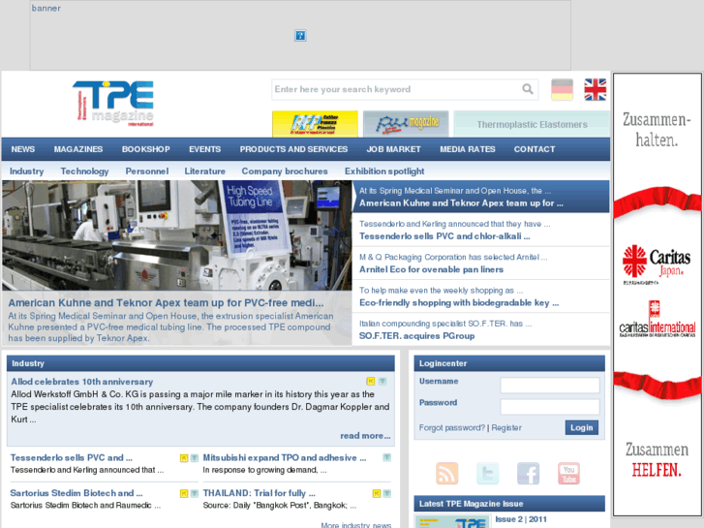Open the Twitter icon link
The height and width of the screenshot is (528, 704).
(x=488, y=473)
